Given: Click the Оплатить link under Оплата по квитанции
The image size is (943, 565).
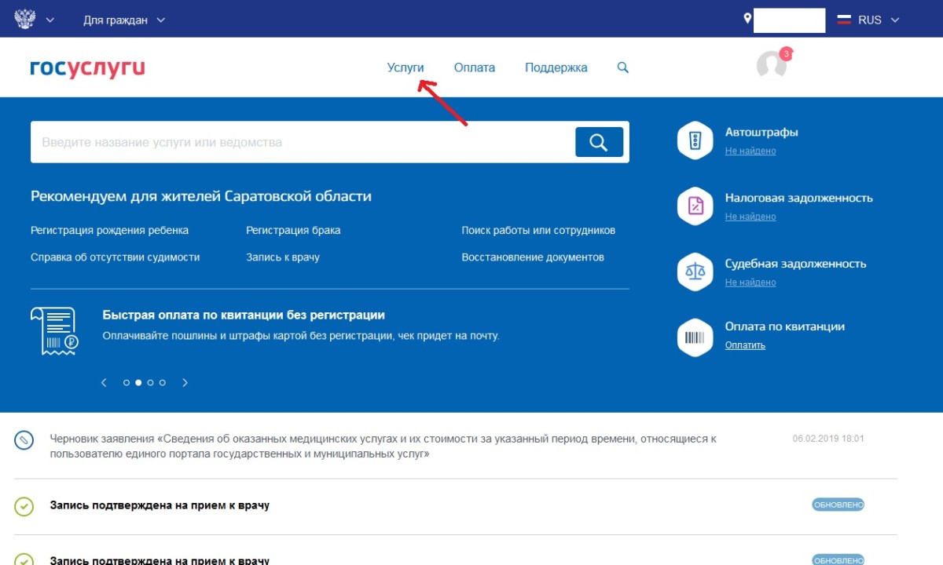Looking at the screenshot, I should [x=745, y=345].
